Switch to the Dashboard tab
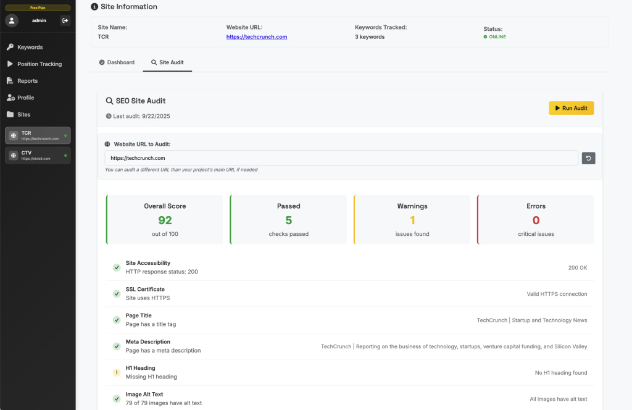This screenshot has height=410, width=632. coord(117,62)
